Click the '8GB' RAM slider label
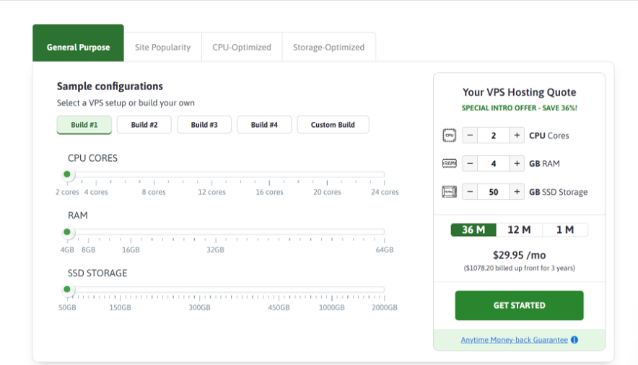 tap(88, 250)
